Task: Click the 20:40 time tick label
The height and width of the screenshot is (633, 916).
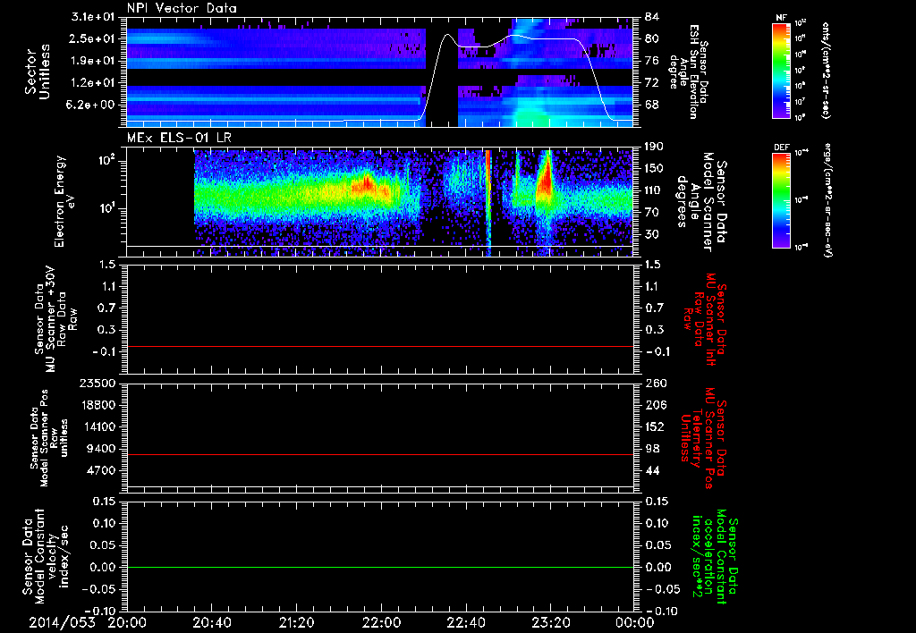Action: click(211, 622)
